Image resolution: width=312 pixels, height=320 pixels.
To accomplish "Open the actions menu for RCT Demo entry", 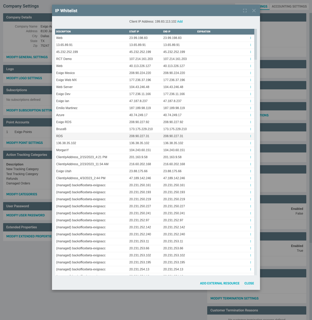I will point(250,59).
